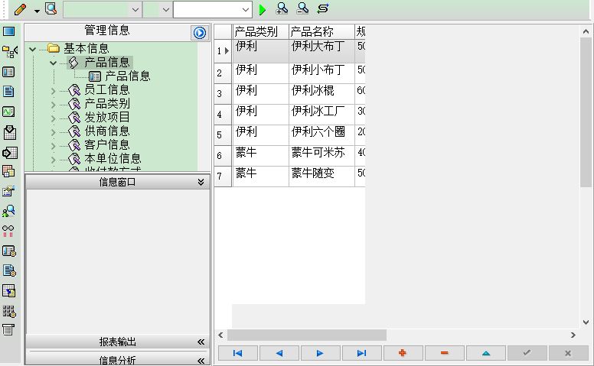
Task: Click the form layout sidebar icon
Action: (8, 72)
